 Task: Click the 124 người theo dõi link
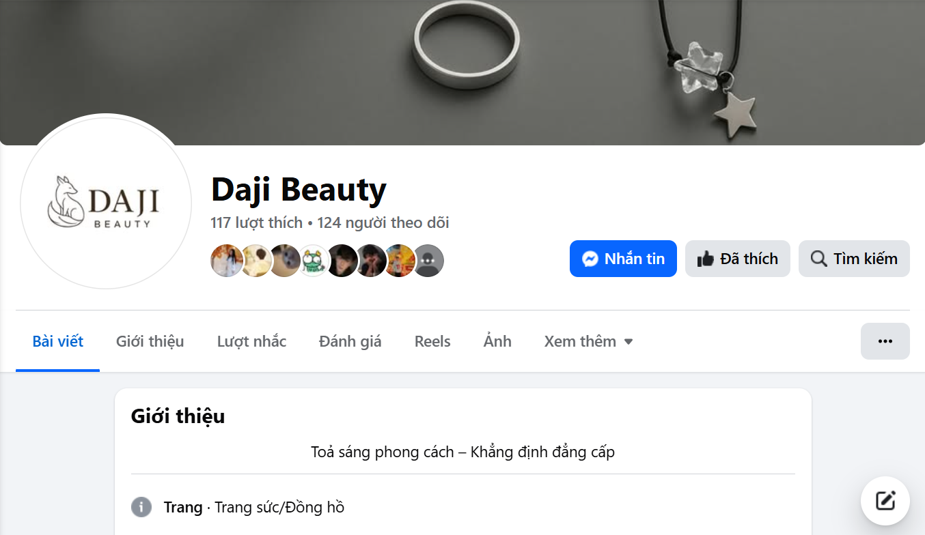383,222
